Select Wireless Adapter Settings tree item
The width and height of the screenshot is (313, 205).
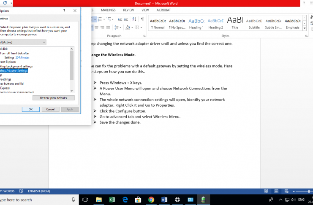pos(14,70)
